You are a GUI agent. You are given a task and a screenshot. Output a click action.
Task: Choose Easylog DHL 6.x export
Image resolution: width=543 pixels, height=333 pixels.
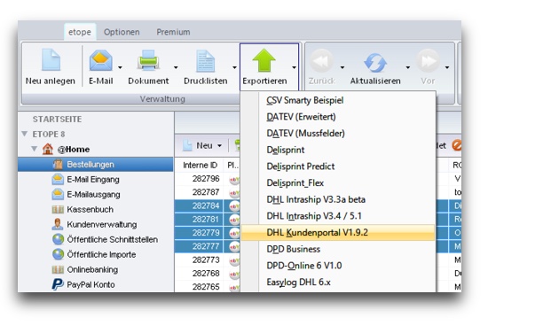pyautogui.click(x=338, y=283)
